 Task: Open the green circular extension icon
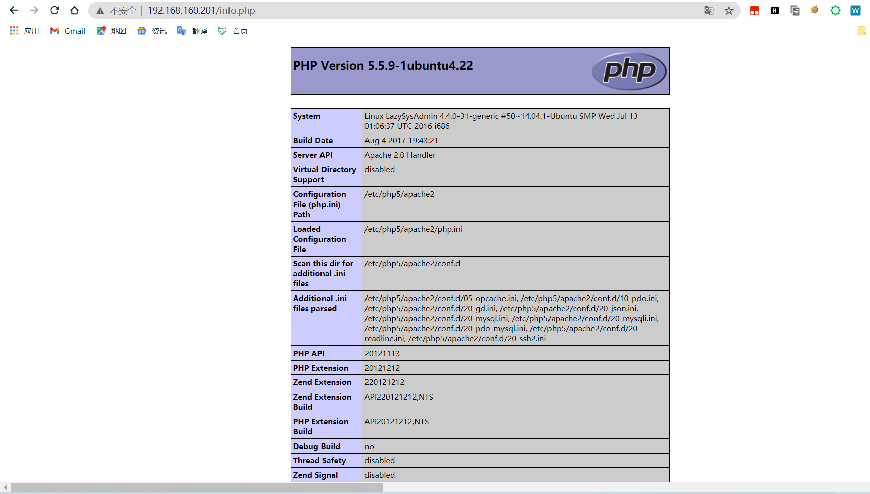(x=835, y=11)
